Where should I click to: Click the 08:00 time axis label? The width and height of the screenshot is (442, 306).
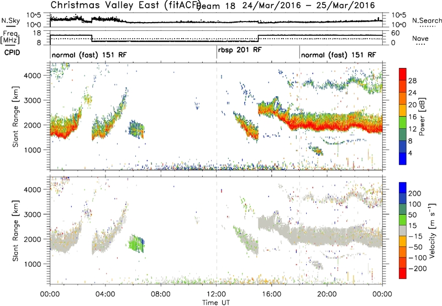161,294
